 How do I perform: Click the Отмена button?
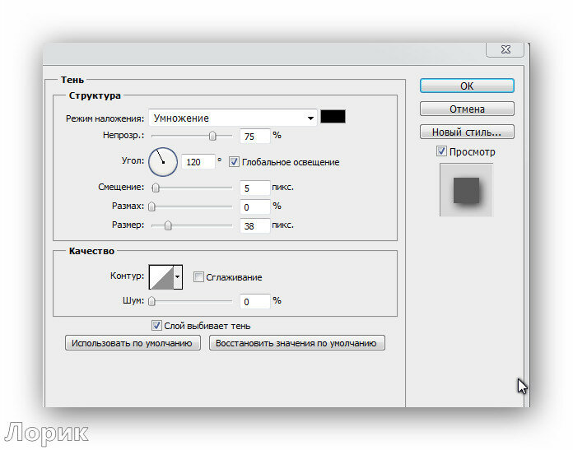tap(467, 109)
